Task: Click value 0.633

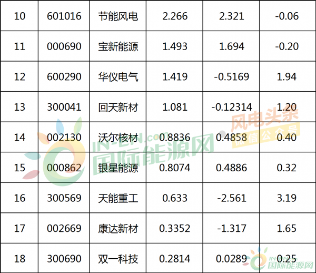Action: click(x=175, y=198)
